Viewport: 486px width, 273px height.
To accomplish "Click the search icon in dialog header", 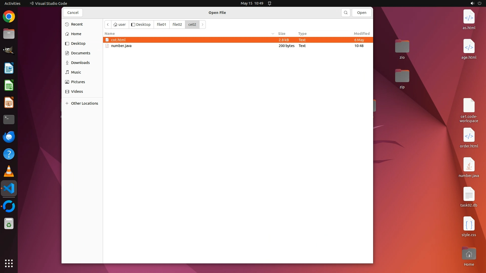I will point(346,13).
